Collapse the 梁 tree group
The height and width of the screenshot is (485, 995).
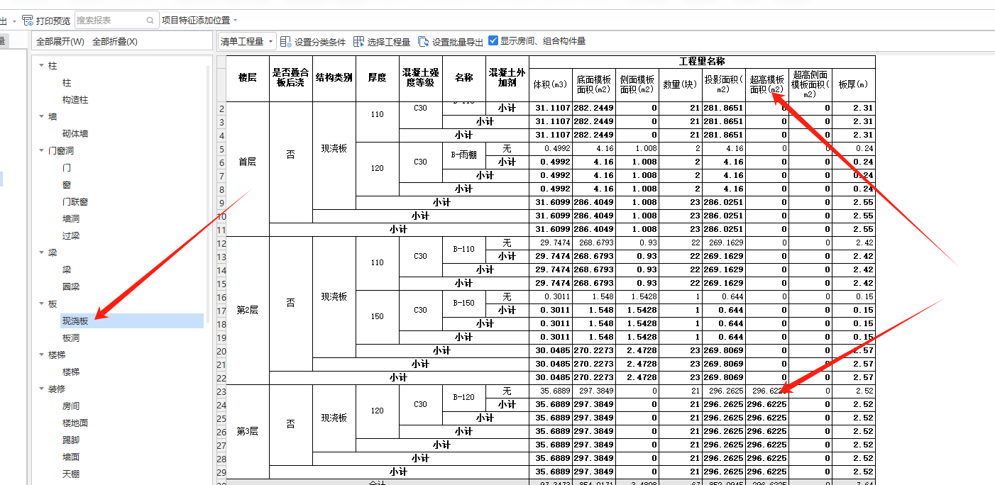pyautogui.click(x=41, y=252)
